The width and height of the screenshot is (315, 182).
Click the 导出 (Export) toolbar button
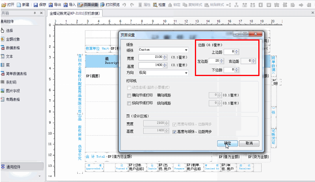55,5
